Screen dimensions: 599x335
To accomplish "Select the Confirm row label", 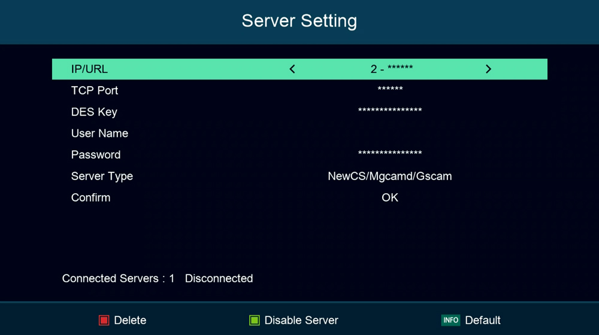I will tap(90, 198).
